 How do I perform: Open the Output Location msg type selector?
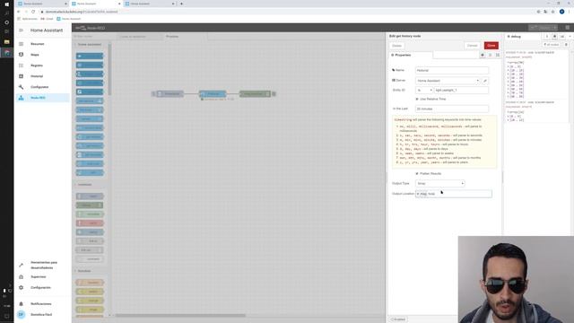pos(422,194)
